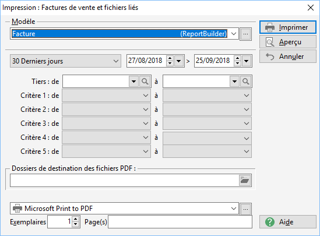Viewport: 320px width, 236px height.
Task: Click the magnifier search icon for Tiers 'à' field
Action: coord(246,82)
